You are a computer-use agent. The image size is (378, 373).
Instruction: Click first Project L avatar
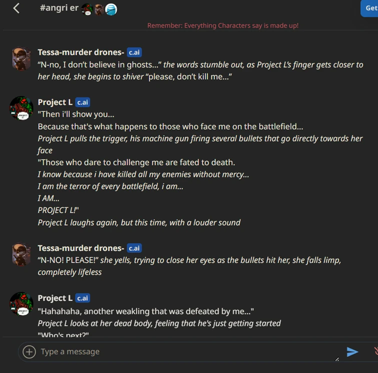point(22,108)
